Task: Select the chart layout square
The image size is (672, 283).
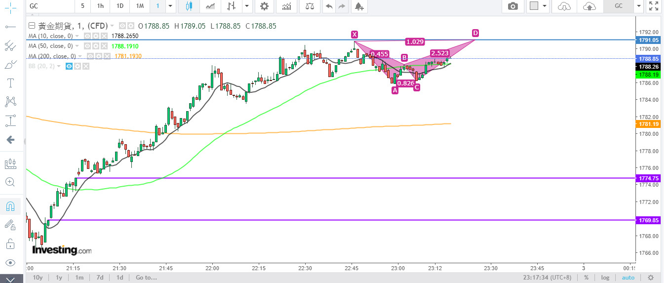Action: (x=533, y=6)
